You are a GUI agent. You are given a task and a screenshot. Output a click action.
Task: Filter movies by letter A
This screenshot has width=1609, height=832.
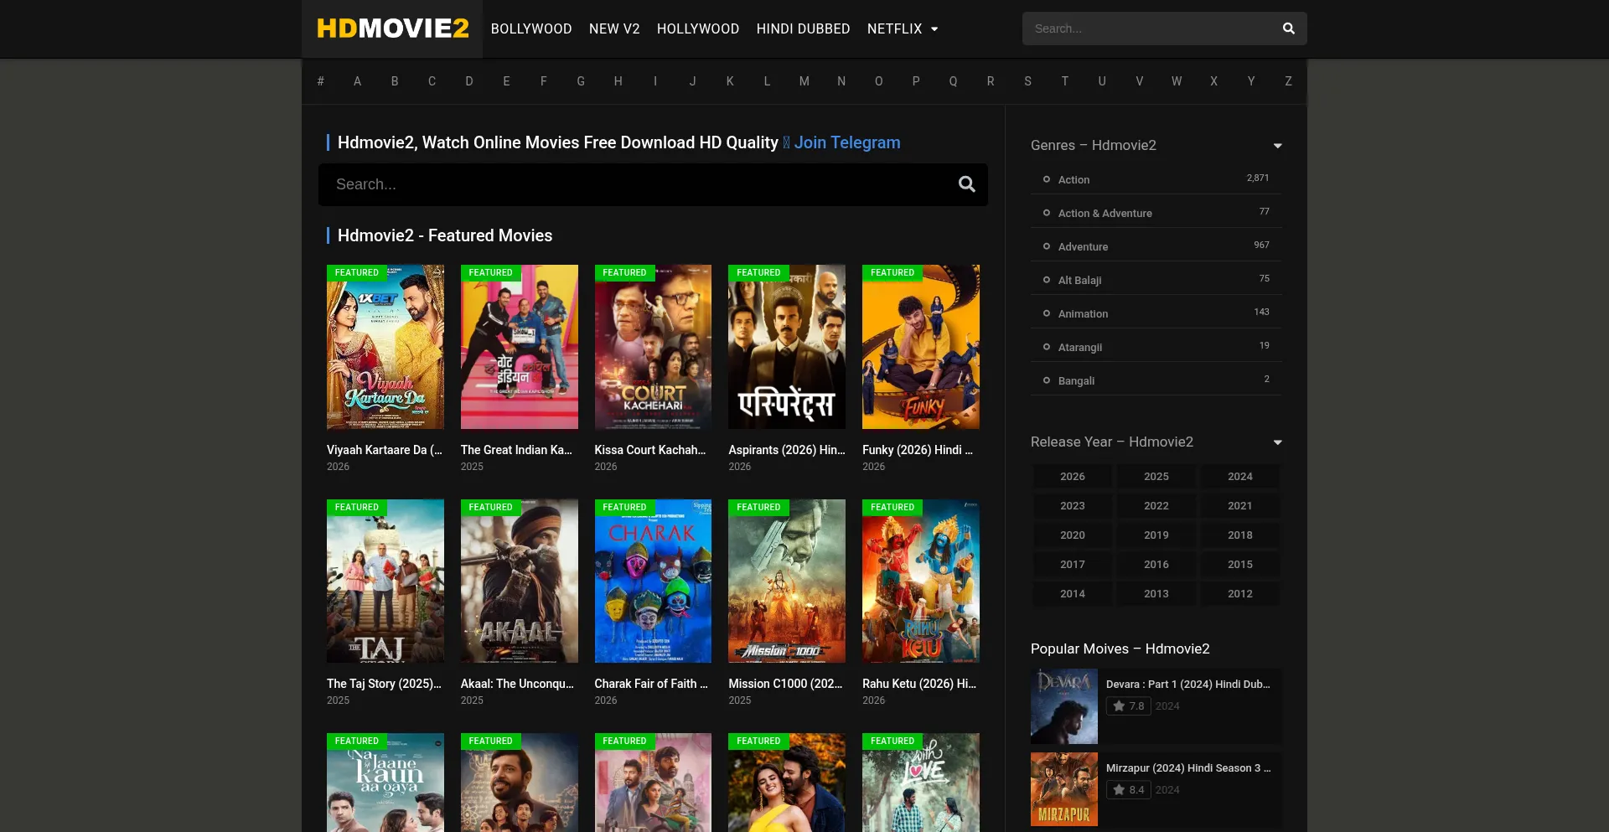pos(358,81)
